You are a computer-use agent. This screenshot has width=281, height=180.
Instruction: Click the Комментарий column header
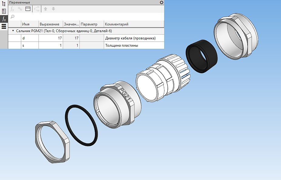point(134,24)
